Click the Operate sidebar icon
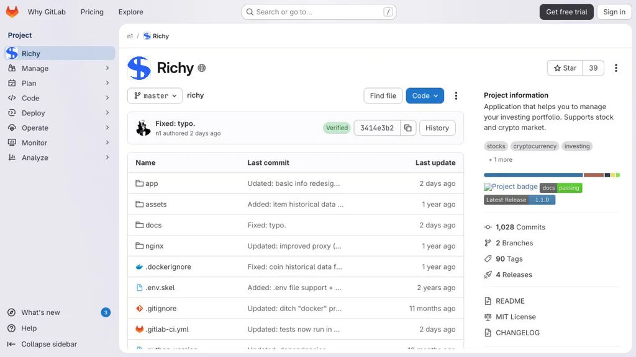The height and width of the screenshot is (357, 636). click(x=12, y=128)
